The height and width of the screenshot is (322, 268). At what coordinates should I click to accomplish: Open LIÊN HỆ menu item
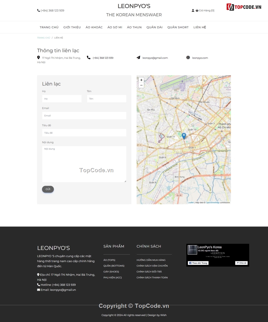200,27
